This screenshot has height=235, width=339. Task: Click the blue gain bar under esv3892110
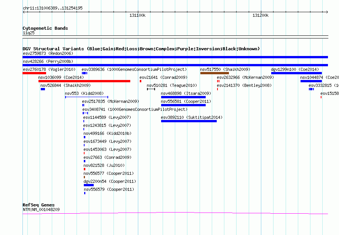189,121
